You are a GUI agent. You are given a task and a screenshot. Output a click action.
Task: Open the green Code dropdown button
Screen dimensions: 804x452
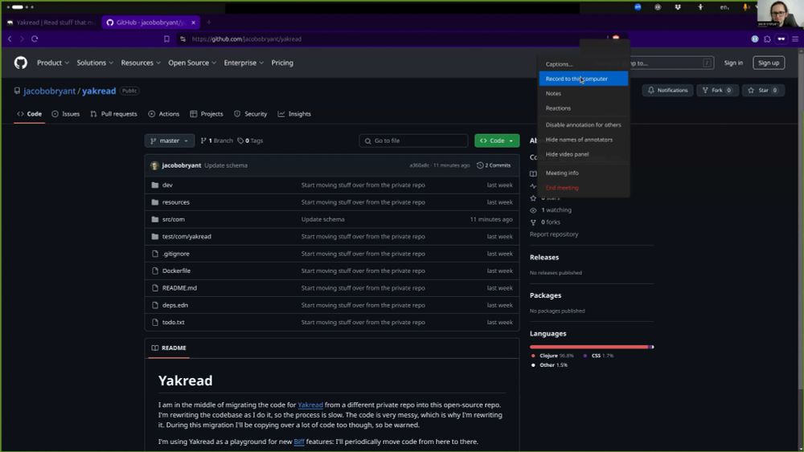coord(497,140)
